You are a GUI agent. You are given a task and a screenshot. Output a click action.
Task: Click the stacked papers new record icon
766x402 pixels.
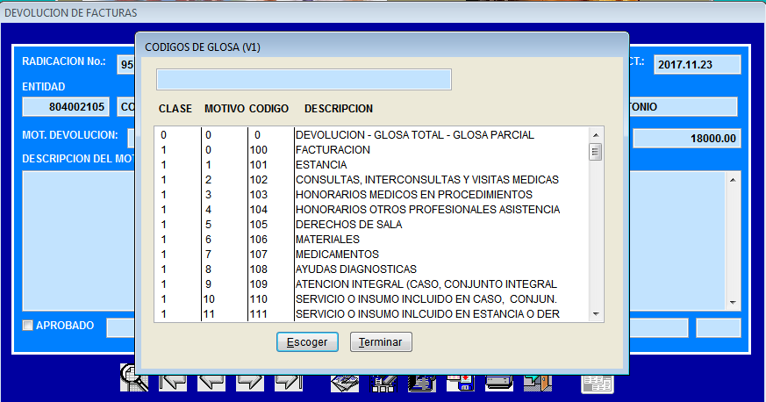coord(345,383)
